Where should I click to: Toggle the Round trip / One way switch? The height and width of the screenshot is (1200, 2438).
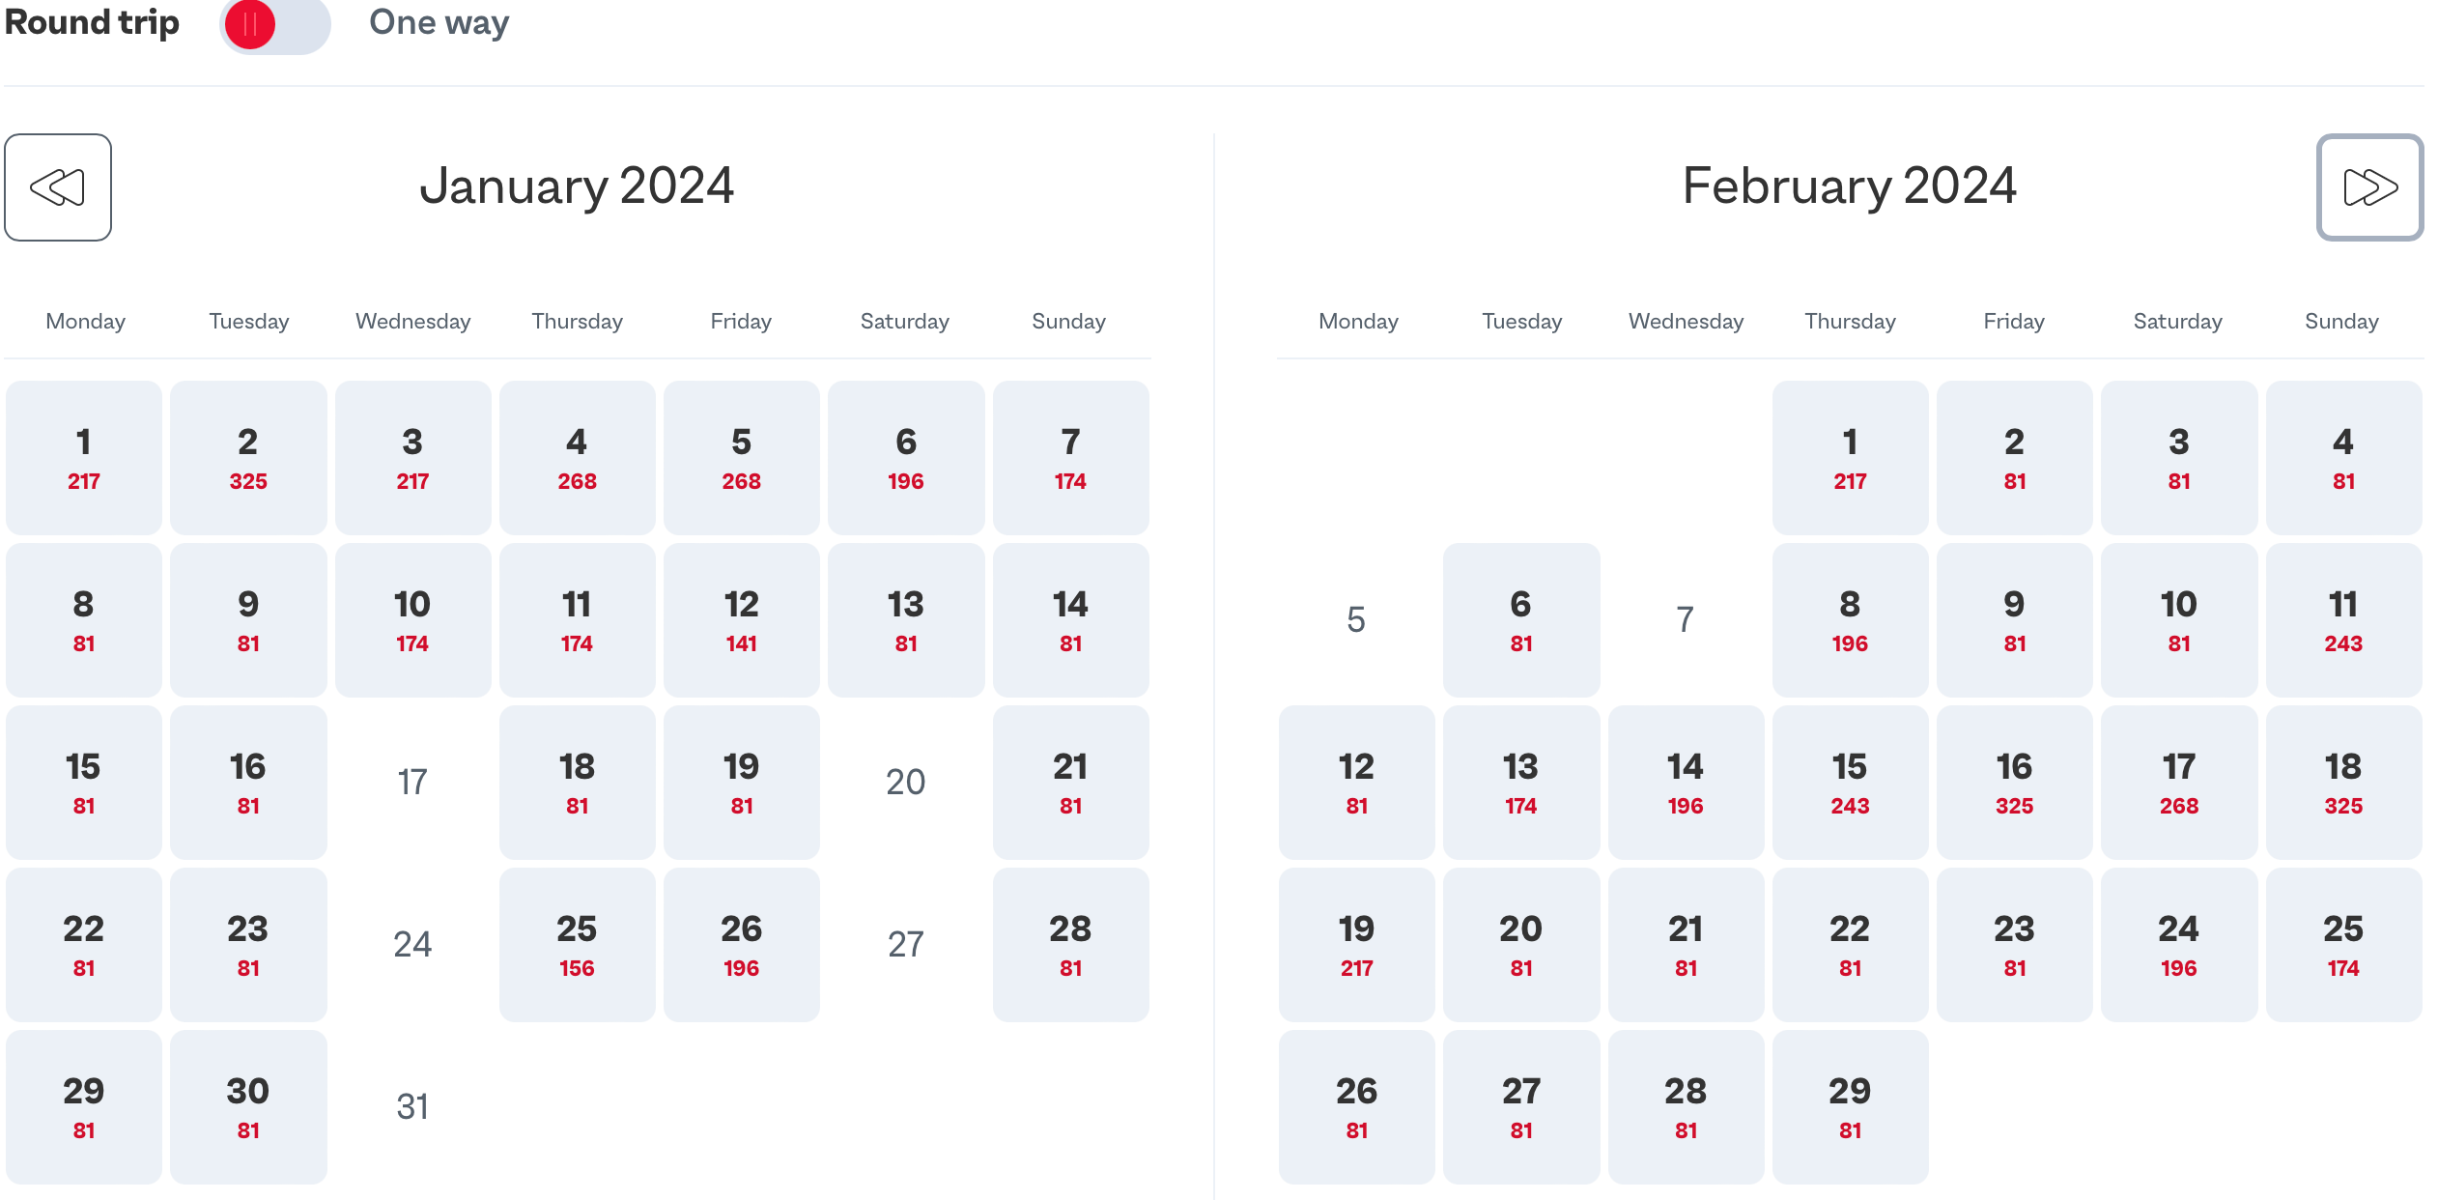(274, 24)
